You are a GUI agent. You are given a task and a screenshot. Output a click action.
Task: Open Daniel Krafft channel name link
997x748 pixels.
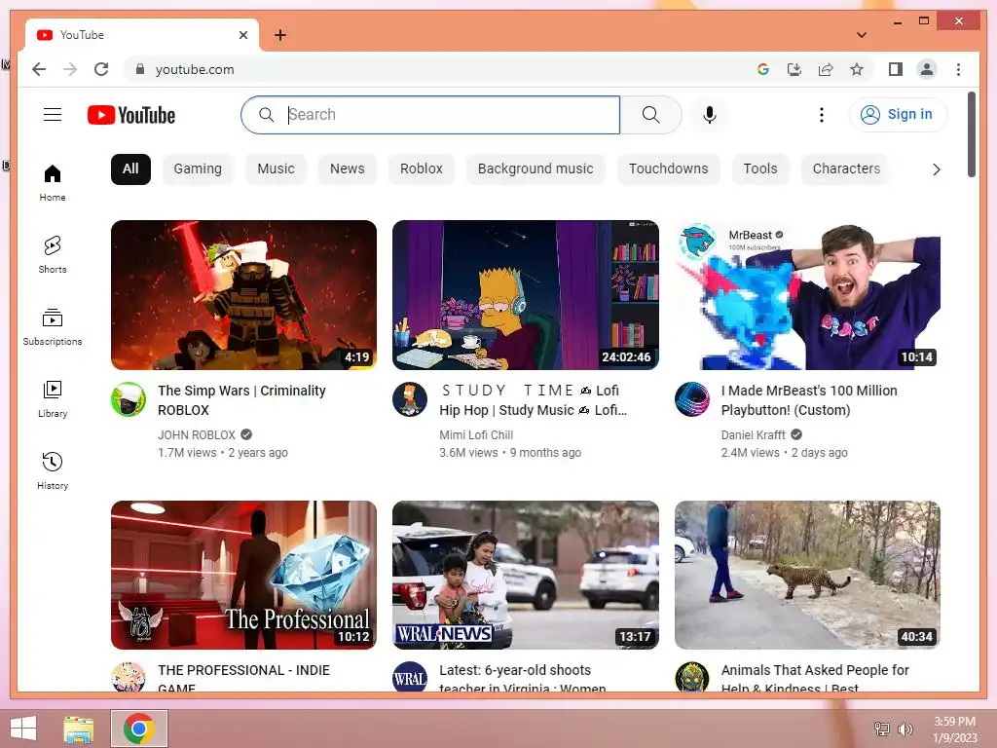pos(754,435)
